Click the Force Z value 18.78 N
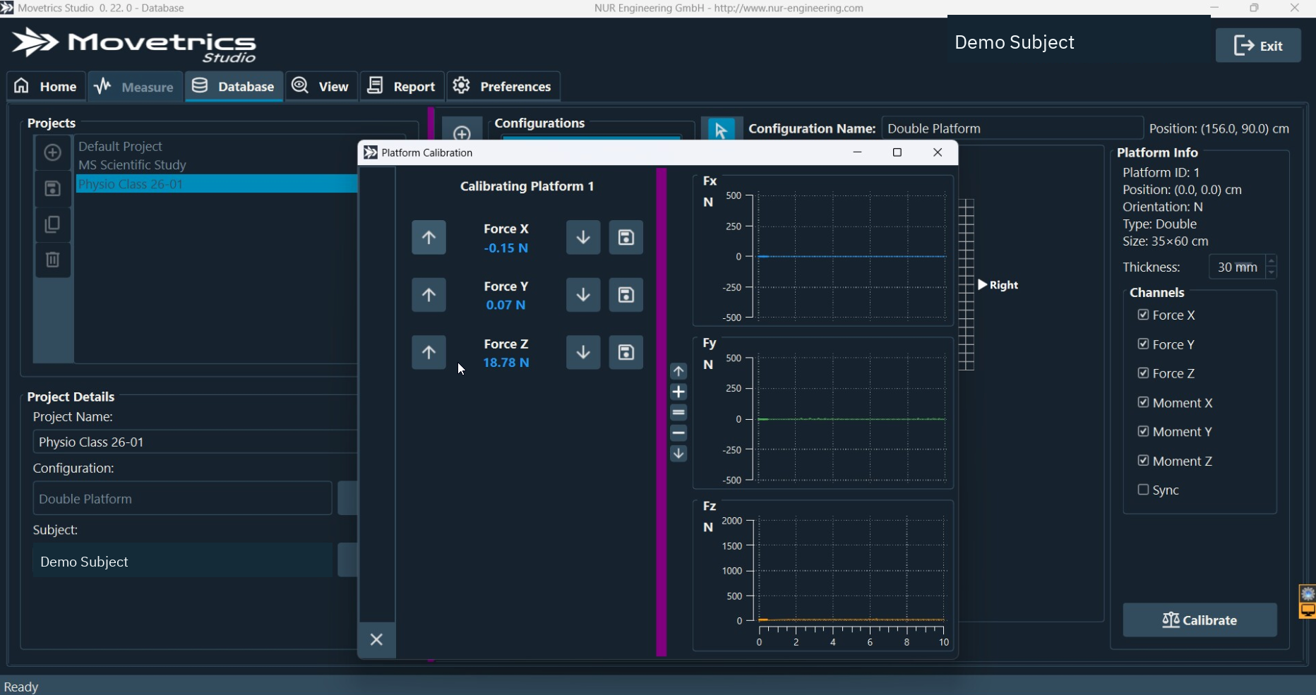Screen dimensions: 1316x695 pos(506,363)
